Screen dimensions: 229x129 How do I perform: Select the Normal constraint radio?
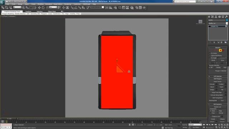[218, 113]
